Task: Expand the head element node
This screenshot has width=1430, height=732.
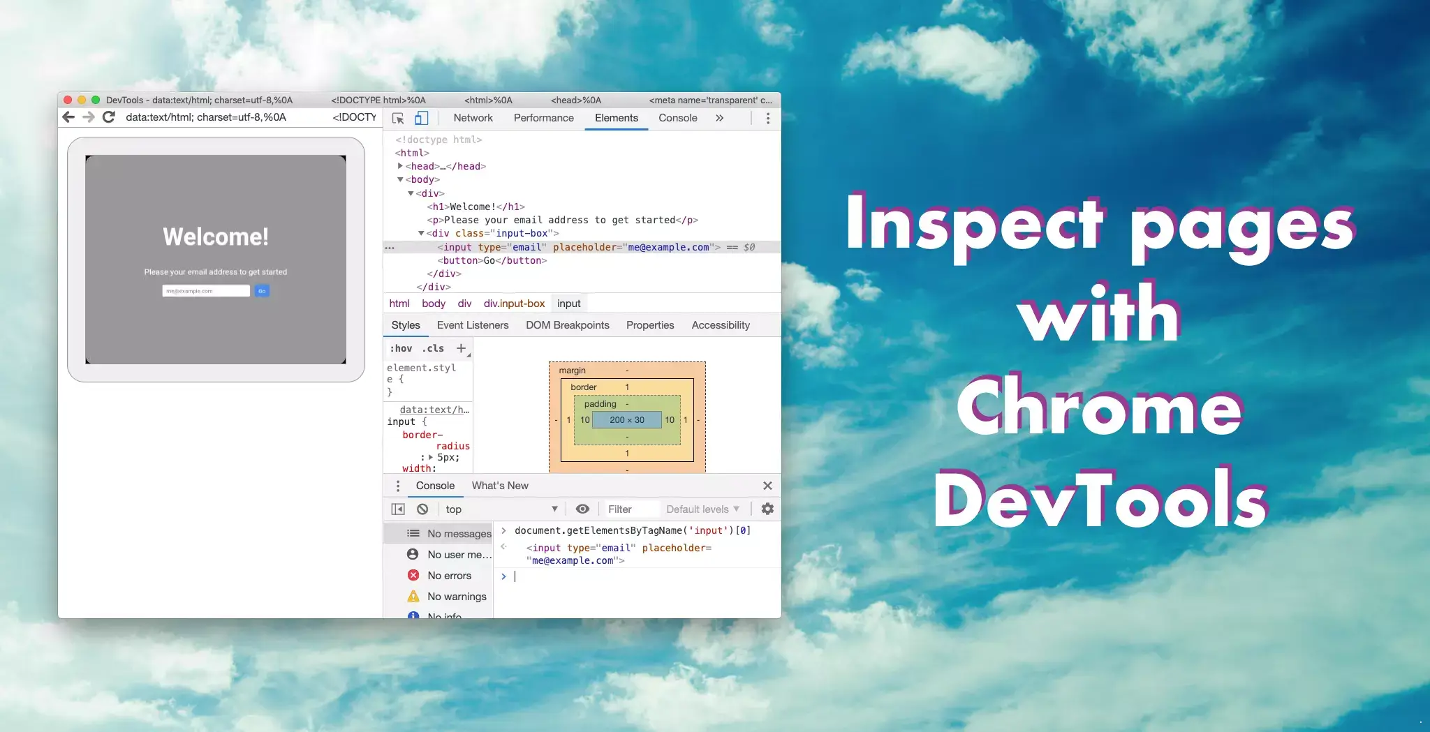Action: 400,166
